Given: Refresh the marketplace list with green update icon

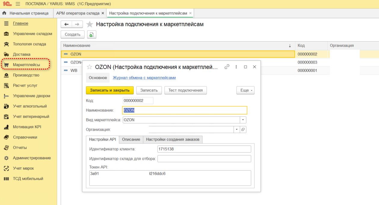Looking at the screenshot, I should point(91,34).
